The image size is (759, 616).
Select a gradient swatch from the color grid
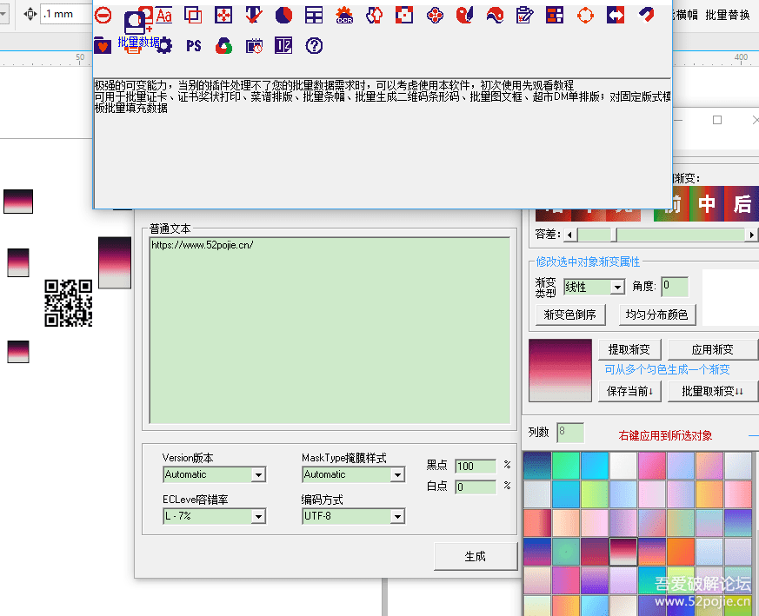[624, 550]
